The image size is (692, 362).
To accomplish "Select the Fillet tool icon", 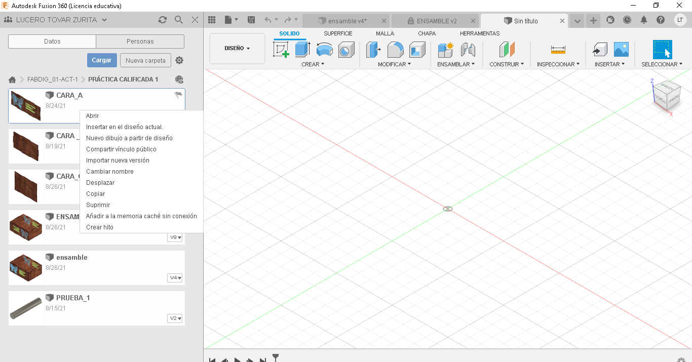I will 396,50.
